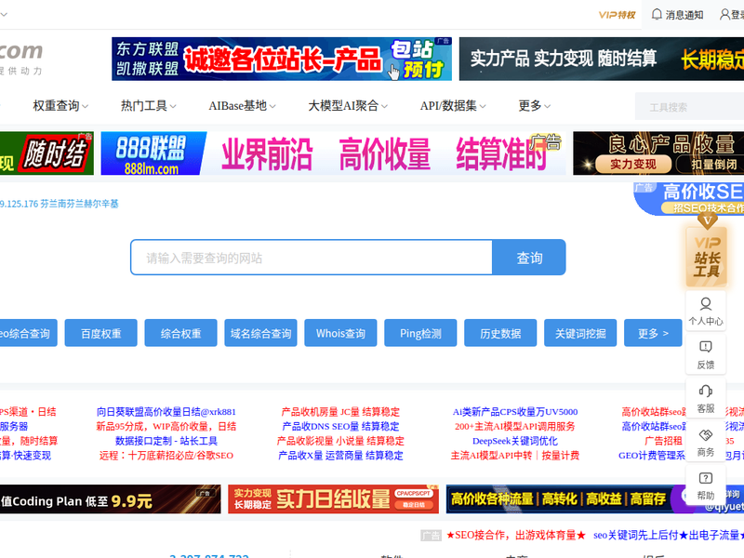Screen dimensions: 744x558
Task: Click the VIP站长工具 gold badge
Action: [x=707, y=257]
